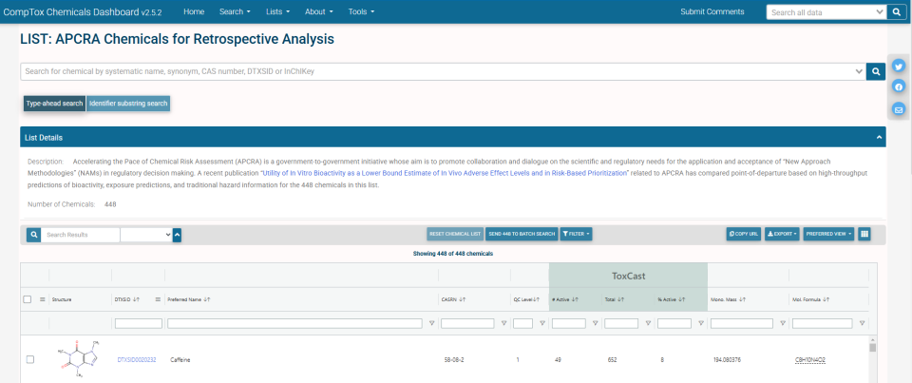Viewport: 912px width, 383px height.
Task: Enable Identifier substring search mode
Action: click(128, 103)
